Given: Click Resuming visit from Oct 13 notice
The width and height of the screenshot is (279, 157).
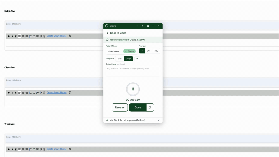Looking at the screenshot, I should [x=133, y=40].
